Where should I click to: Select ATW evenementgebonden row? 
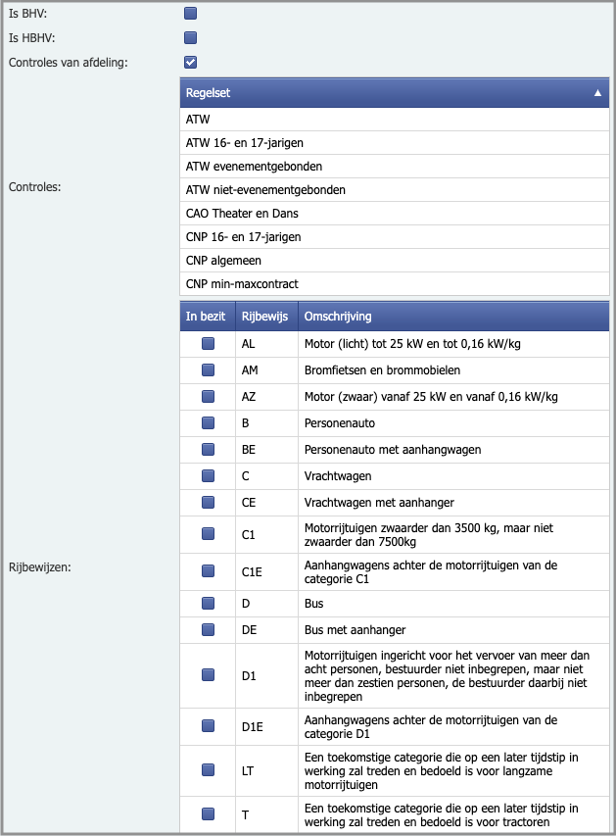[392, 166]
